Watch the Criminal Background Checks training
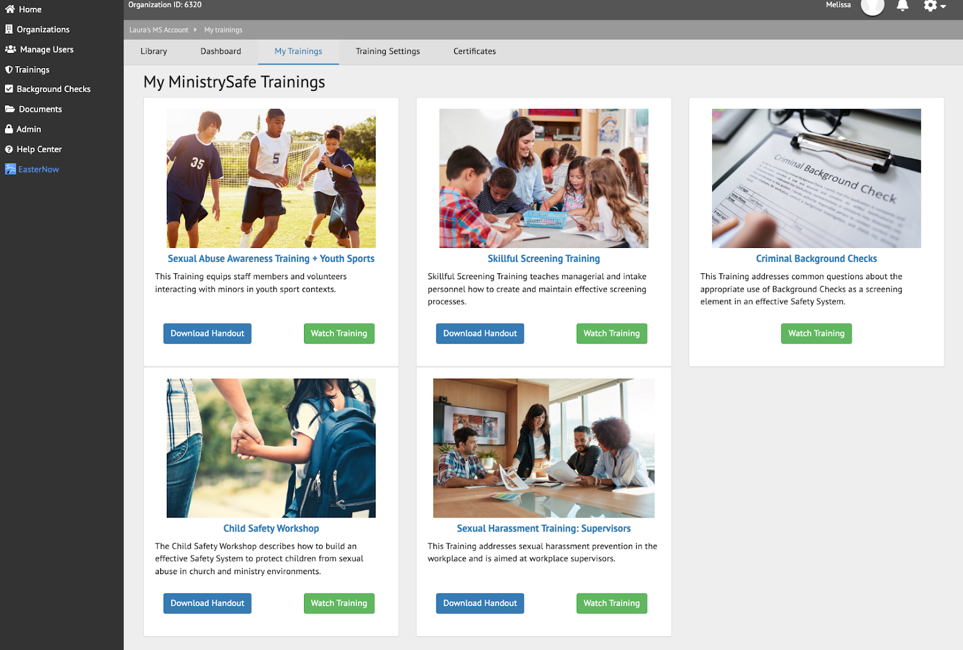Image resolution: width=963 pixels, height=650 pixels. tap(816, 333)
